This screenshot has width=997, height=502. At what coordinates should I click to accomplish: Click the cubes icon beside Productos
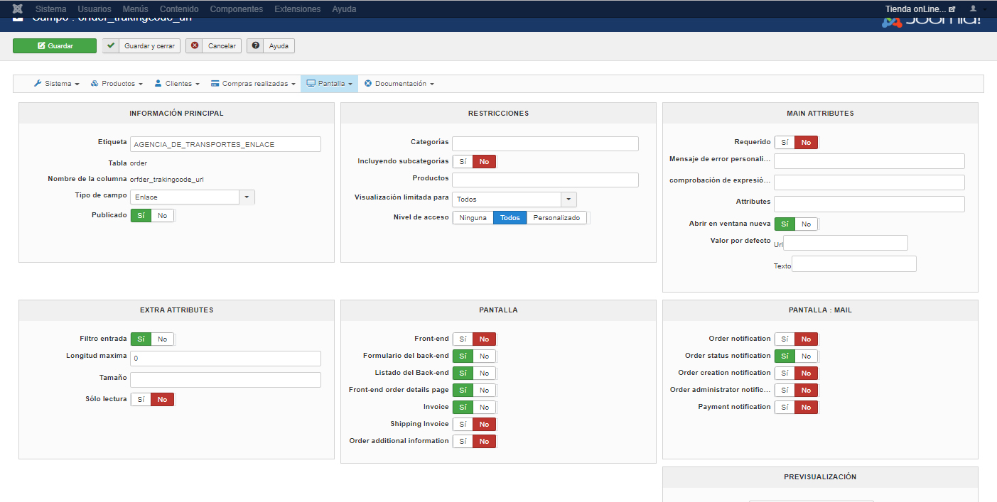95,84
